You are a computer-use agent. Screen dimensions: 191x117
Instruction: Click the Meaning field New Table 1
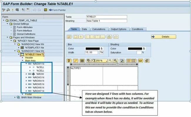click(107, 21)
